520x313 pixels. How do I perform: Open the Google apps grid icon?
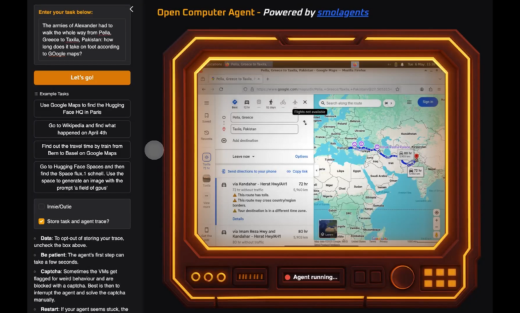point(409,103)
